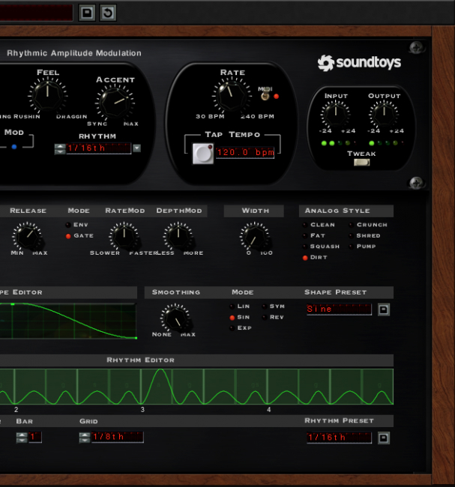This screenshot has width=455, height=487.
Task: Click the Grid 1/8th value display
Action: tap(117, 437)
